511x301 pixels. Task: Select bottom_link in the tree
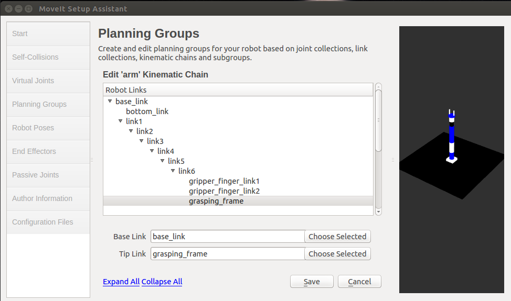[x=147, y=112]
